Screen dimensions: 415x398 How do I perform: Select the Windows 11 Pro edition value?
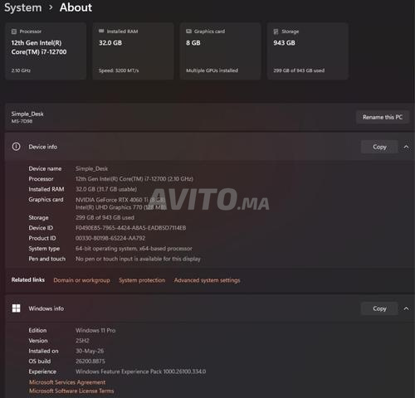tap(95, 330)
